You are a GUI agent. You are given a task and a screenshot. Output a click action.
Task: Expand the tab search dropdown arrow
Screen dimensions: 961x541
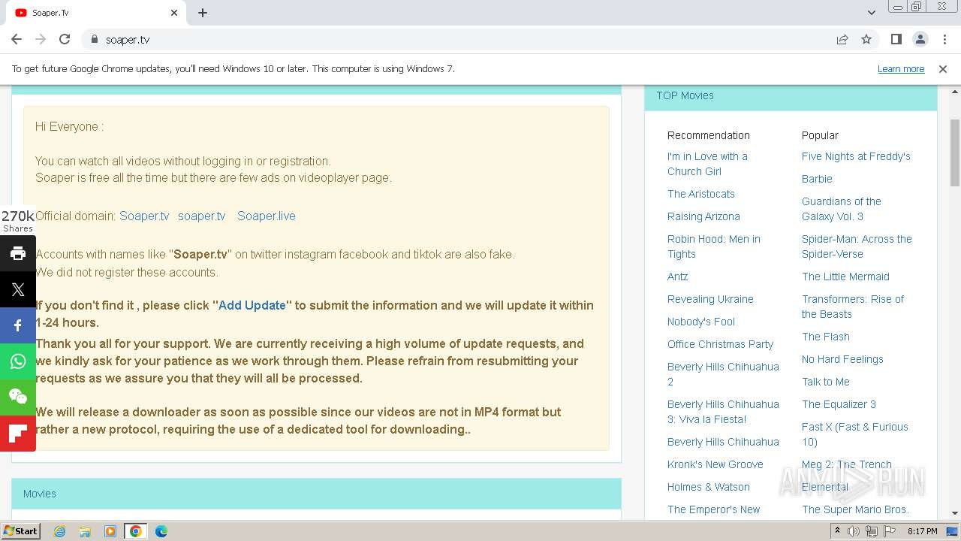(871, 13)
